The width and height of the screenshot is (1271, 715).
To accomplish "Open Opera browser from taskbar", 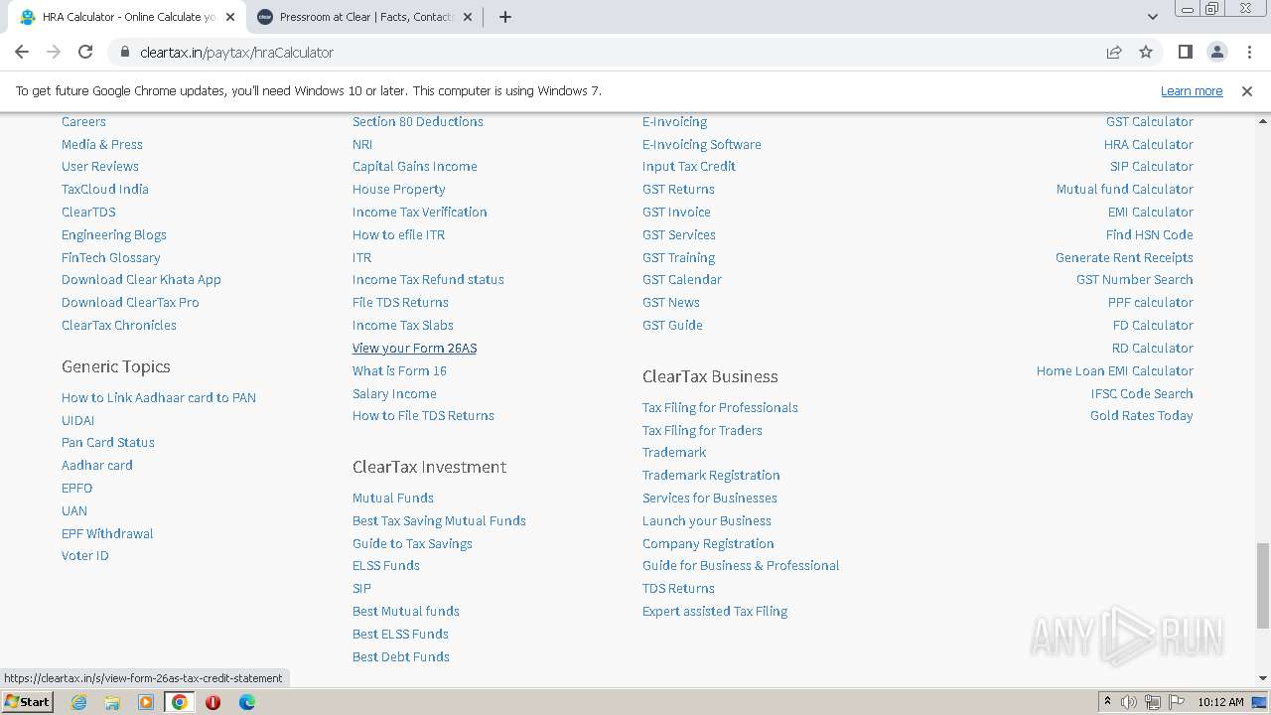I will (x=212, y=702).
